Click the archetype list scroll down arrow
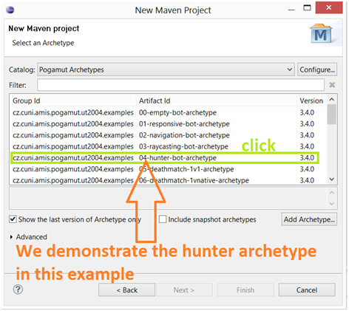The image size is (349, 311). (332, 180)
